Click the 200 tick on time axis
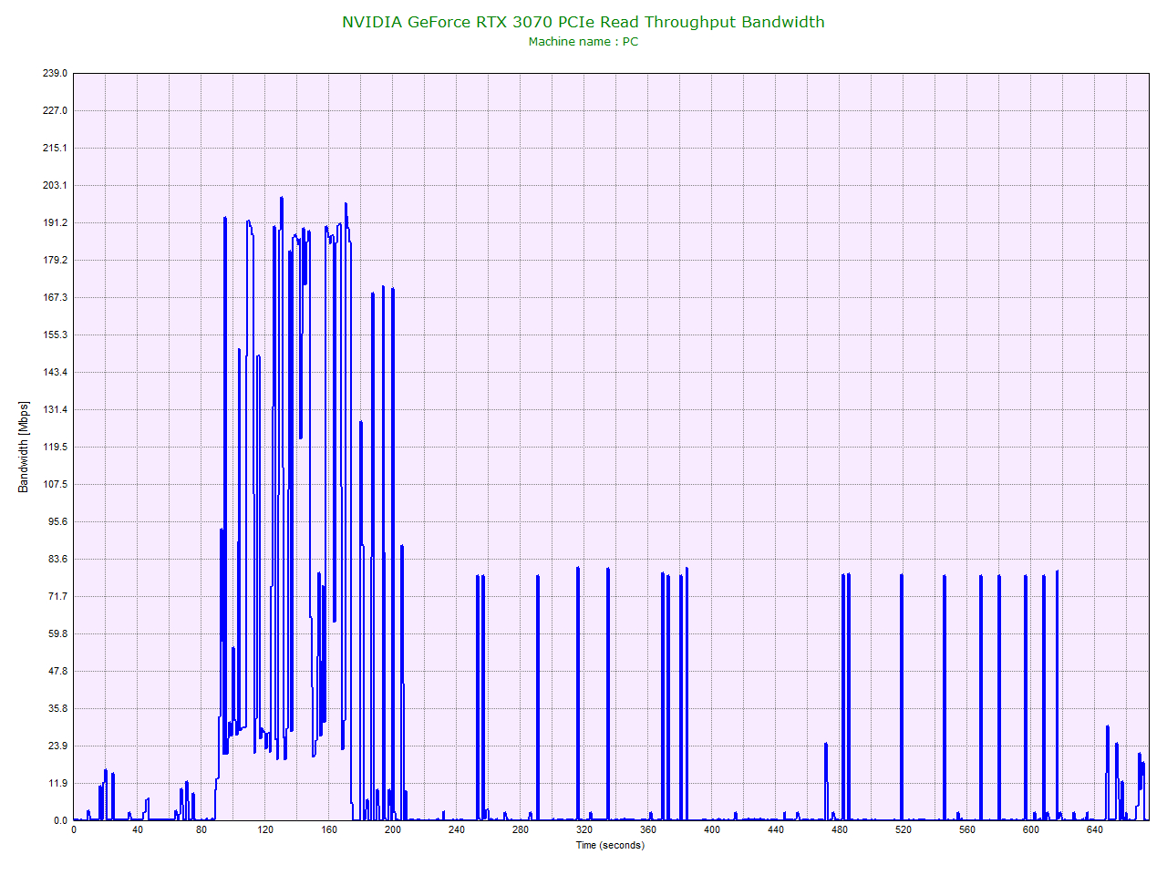 [393, 829]
